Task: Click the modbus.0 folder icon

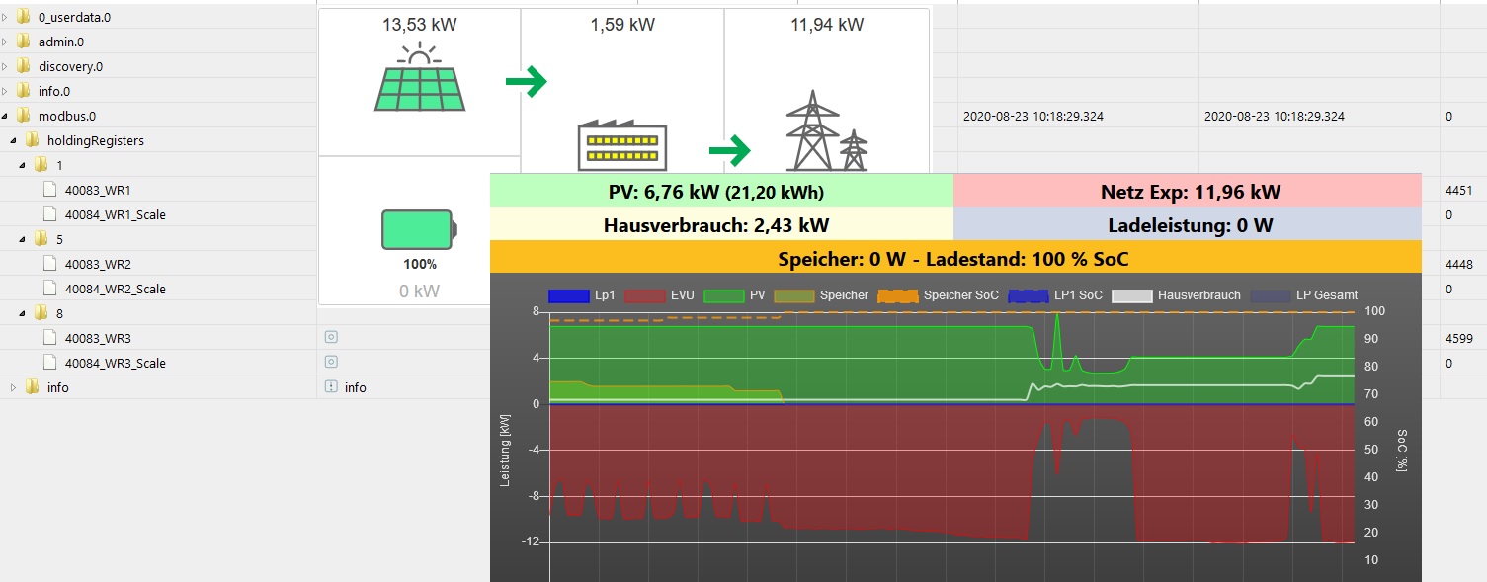Action: click(x=24, y=116)
